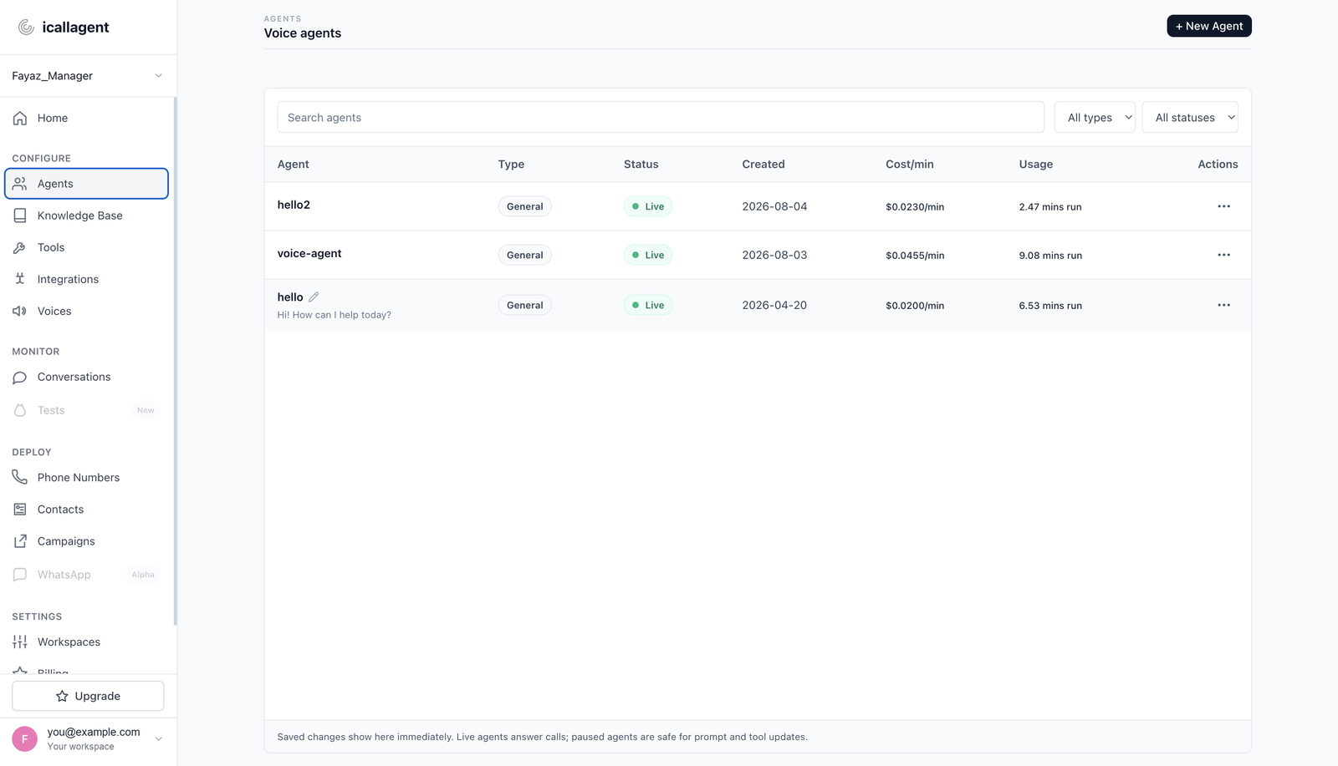Open the Workspaces settings item
This screenshot has width=1338, height=766.
87,642
